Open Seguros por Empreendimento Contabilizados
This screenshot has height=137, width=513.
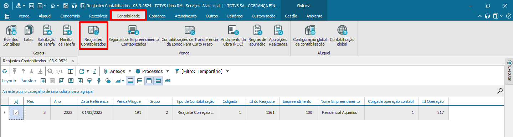point(134,36)
